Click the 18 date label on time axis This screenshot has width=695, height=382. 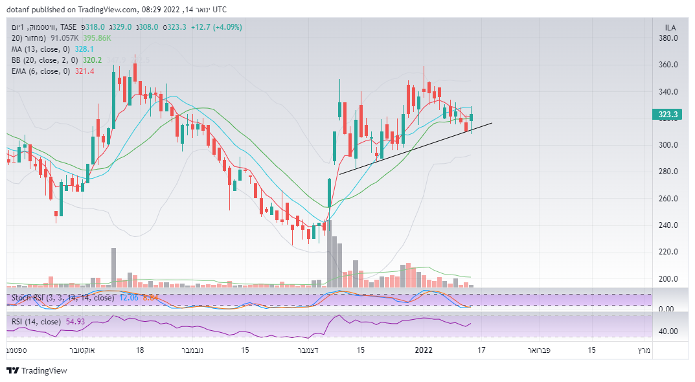click(140, 350)
